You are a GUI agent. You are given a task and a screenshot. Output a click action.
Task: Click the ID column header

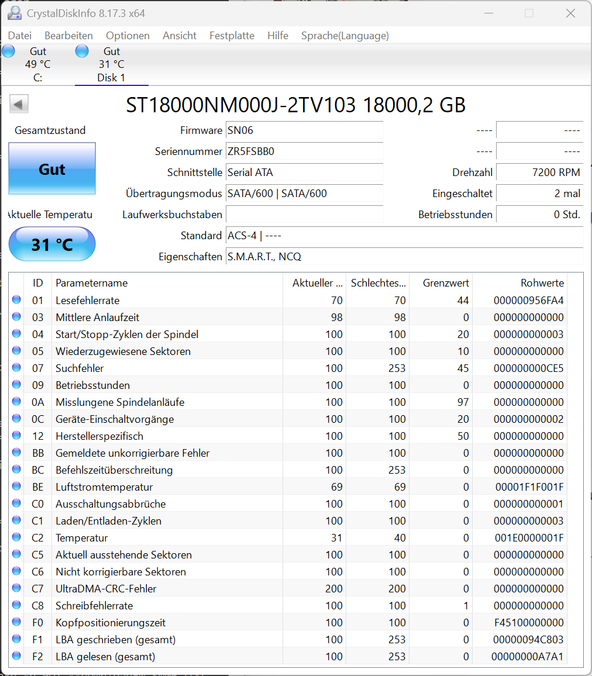click(x=38, y=283)
